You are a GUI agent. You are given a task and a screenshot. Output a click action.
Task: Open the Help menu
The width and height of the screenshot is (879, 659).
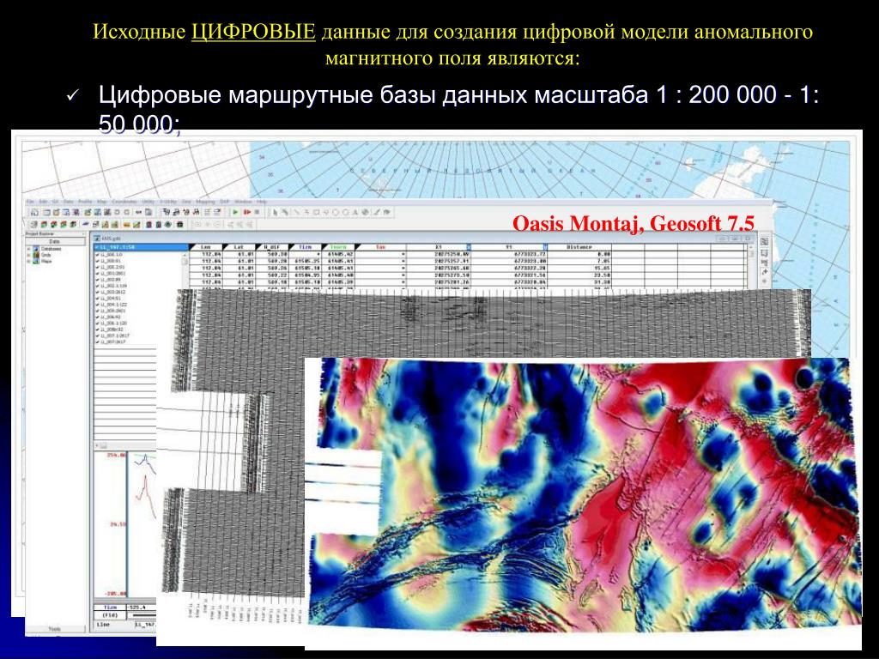[262, 202]
